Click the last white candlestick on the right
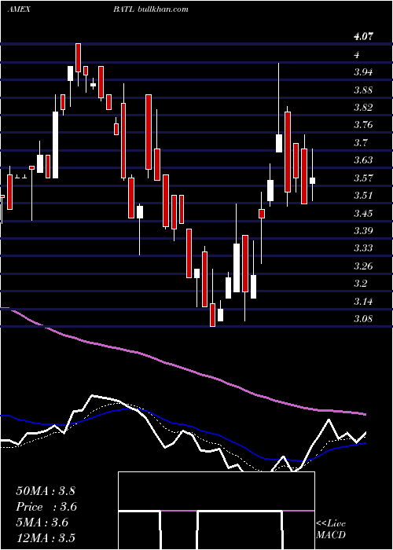The width and height of the screenshot is (393, 550). click(x=312, y=181)
